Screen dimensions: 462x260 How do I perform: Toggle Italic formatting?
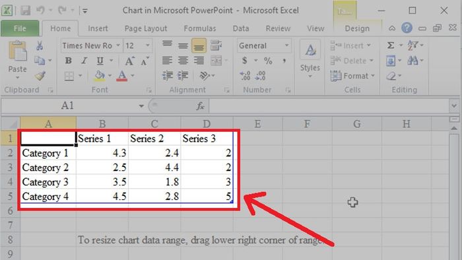84,61
